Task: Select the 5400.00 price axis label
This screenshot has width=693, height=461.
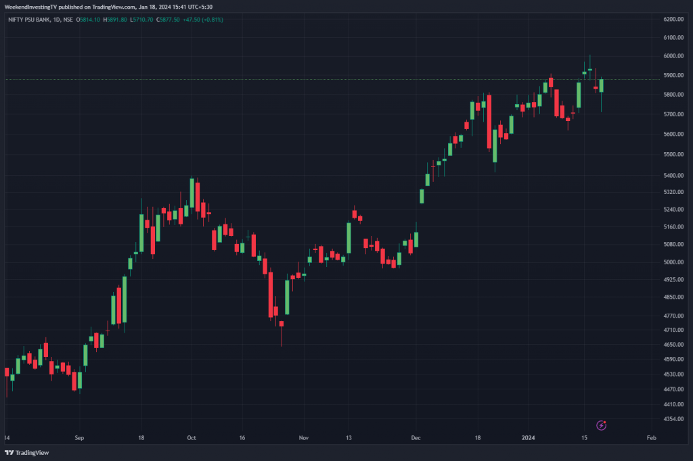Action: click(x=673, y=176)
